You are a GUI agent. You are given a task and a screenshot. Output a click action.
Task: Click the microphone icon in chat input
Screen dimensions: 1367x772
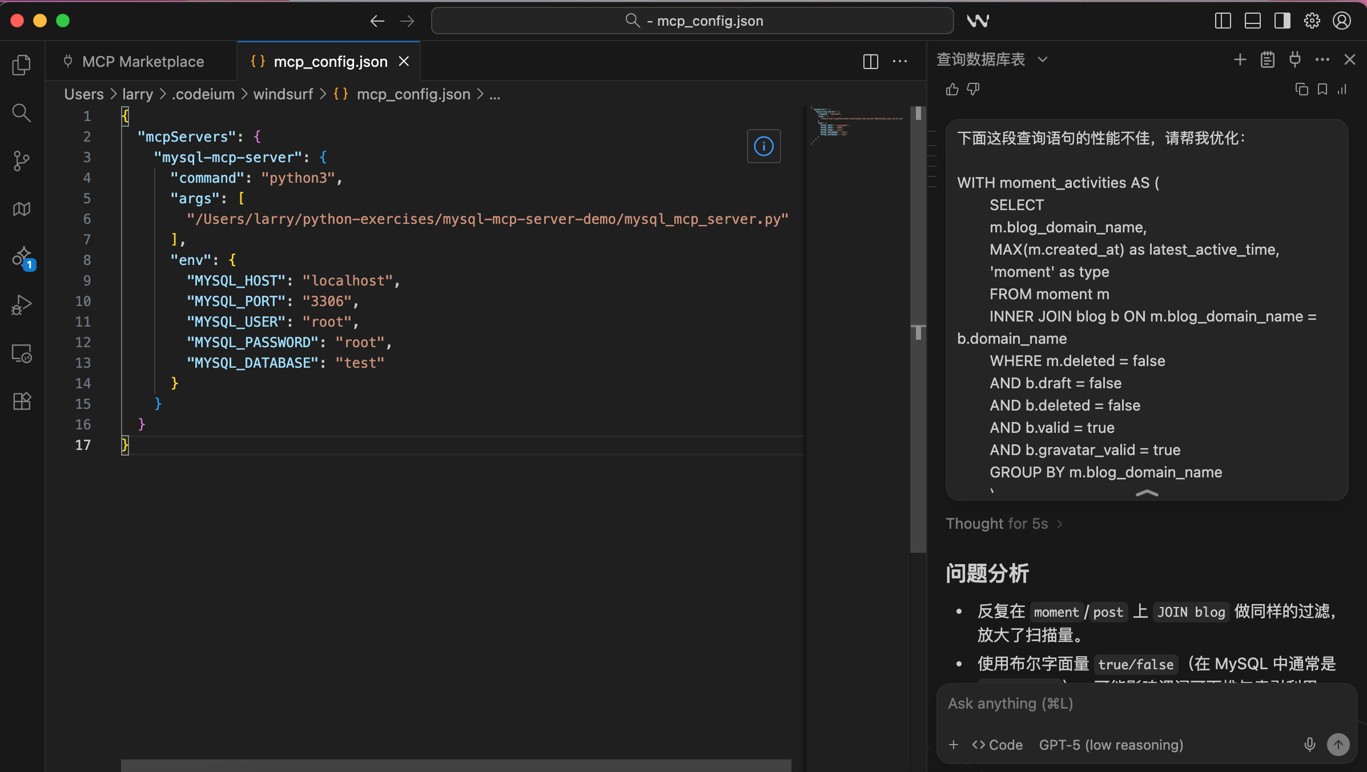1309,745
